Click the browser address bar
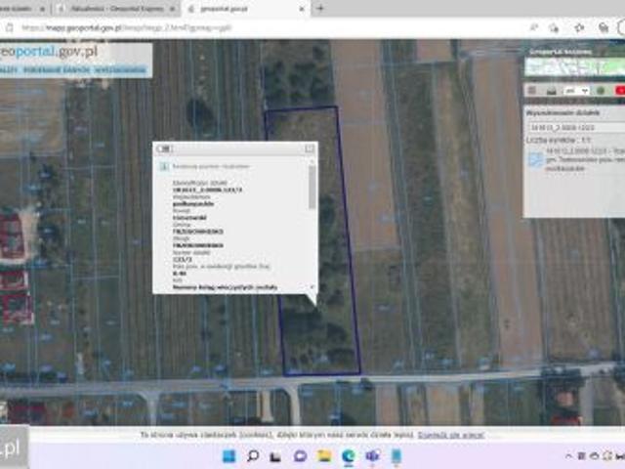 click(x=195, y=28)
